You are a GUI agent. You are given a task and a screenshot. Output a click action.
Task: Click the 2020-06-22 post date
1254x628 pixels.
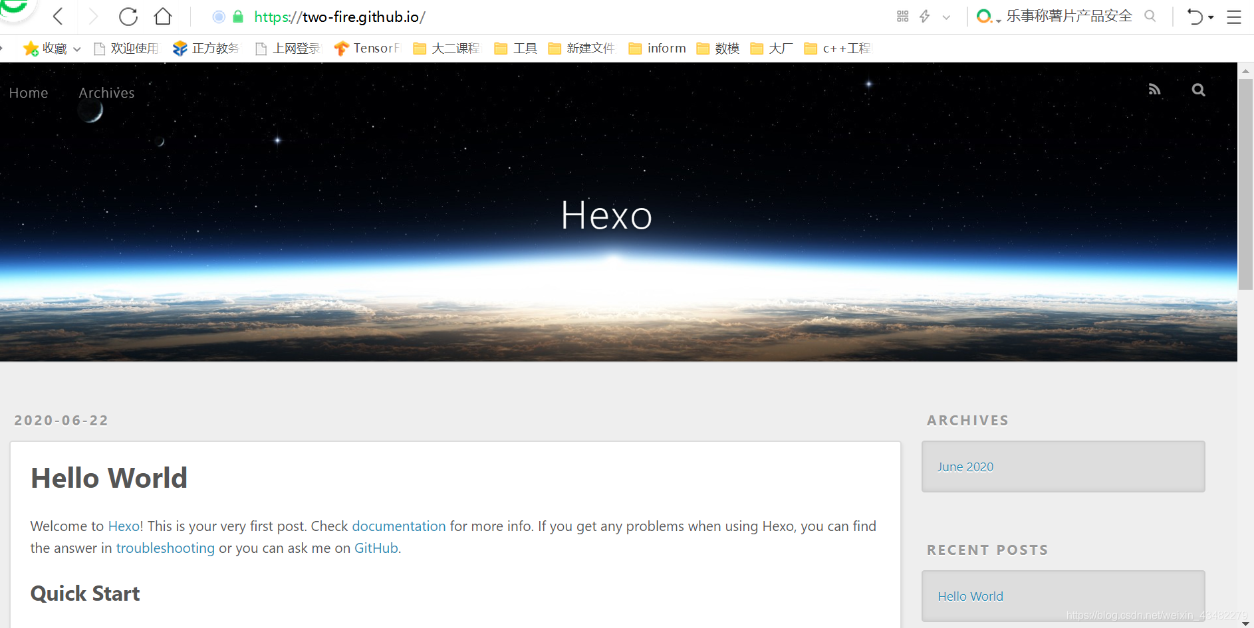tap(61, 421)
